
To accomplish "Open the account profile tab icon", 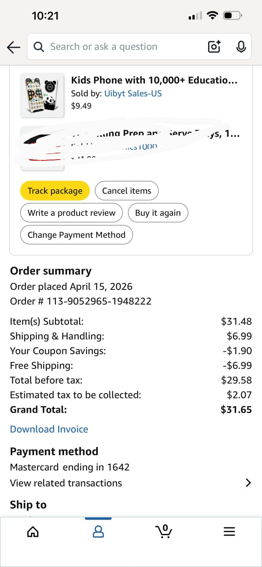I will [x=98, y=531].
